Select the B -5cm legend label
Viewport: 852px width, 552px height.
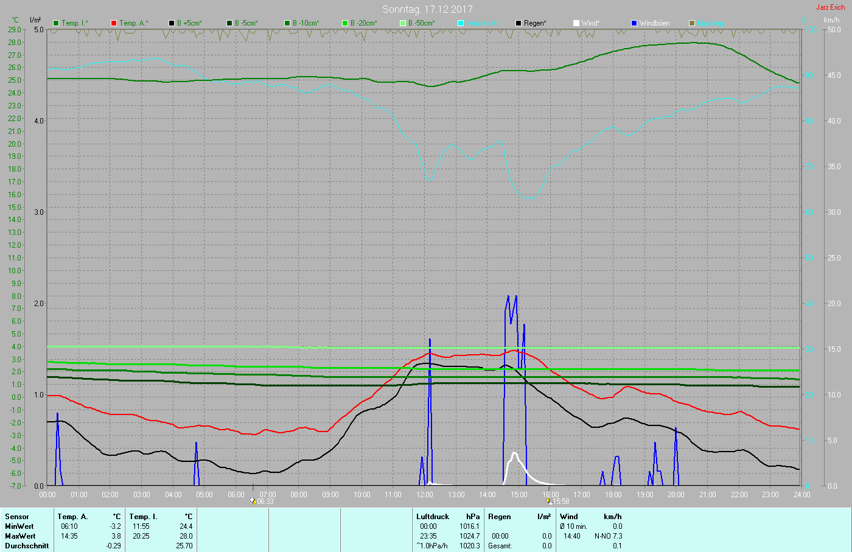246,23
